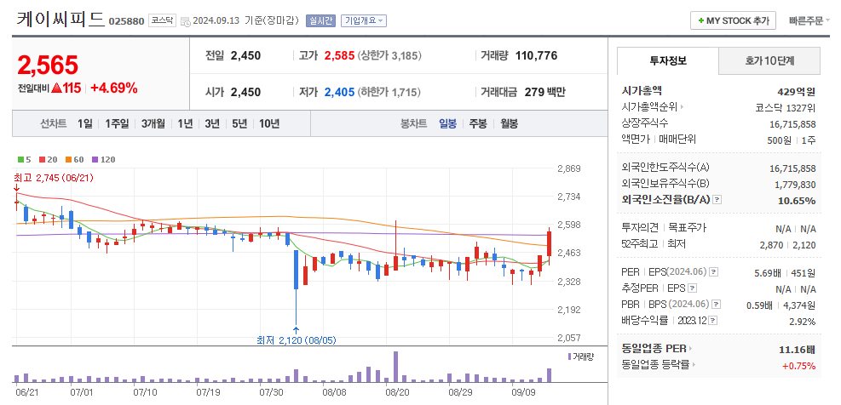Click the stock code 025880
The image size is (841, 405).
point(127,21)
